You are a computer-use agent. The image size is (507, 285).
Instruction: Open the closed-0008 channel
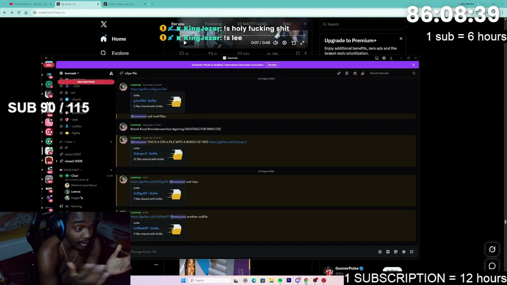pyautogui.click(x=85, y=161)
